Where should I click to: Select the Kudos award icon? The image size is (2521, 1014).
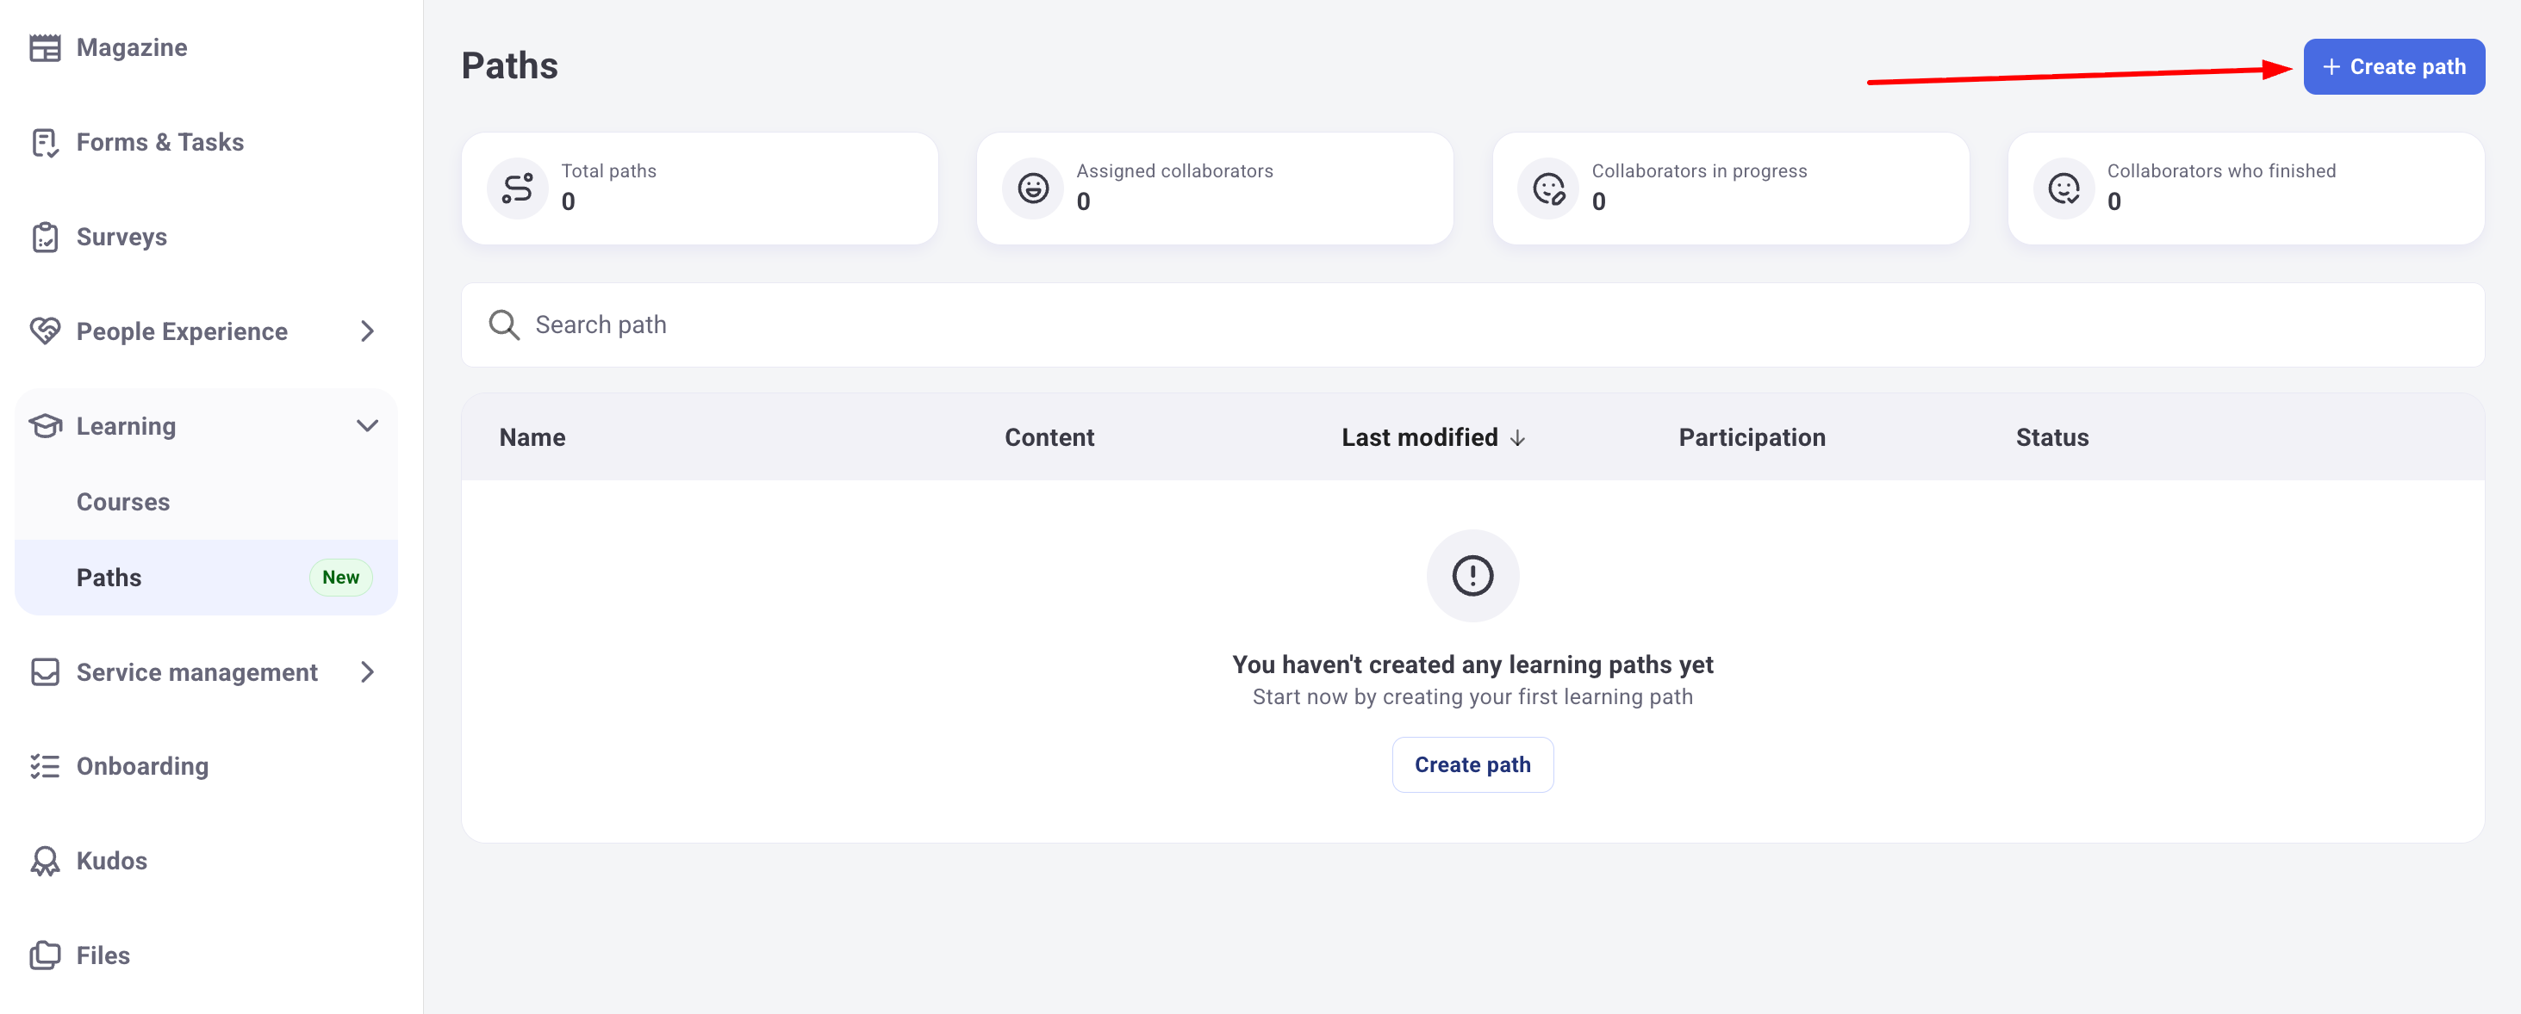45,861
